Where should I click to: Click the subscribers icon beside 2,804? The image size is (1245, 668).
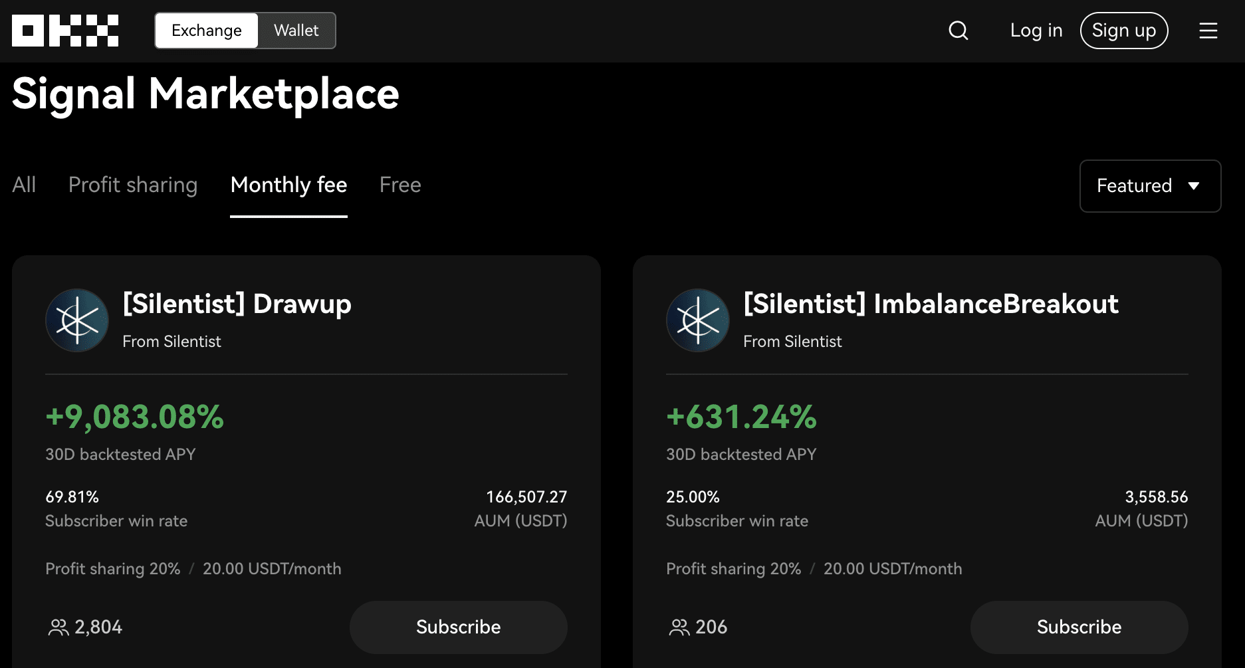(x=58, y=627)
